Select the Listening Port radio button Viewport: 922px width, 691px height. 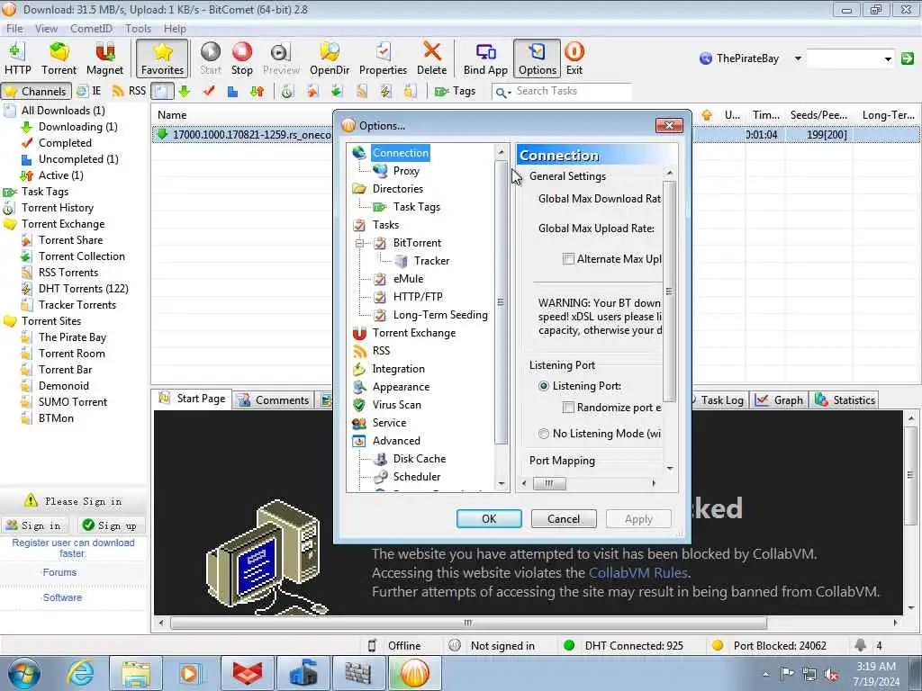click(x=543, y=386)
